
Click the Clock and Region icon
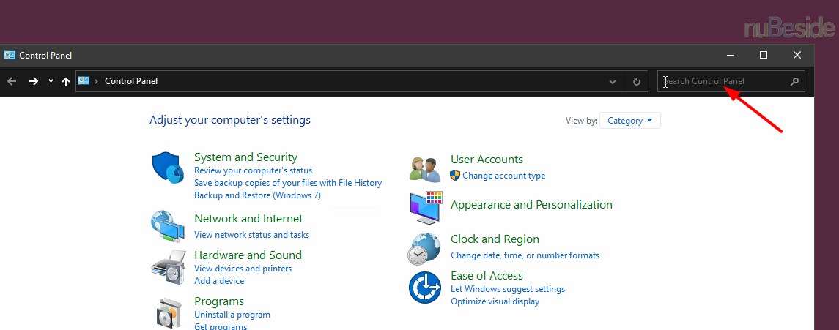424,250
